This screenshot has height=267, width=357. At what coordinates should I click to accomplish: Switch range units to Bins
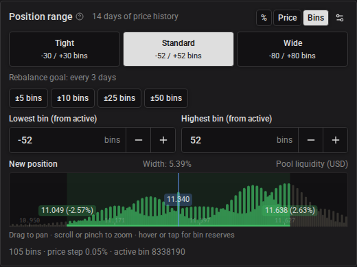(316, 18)
